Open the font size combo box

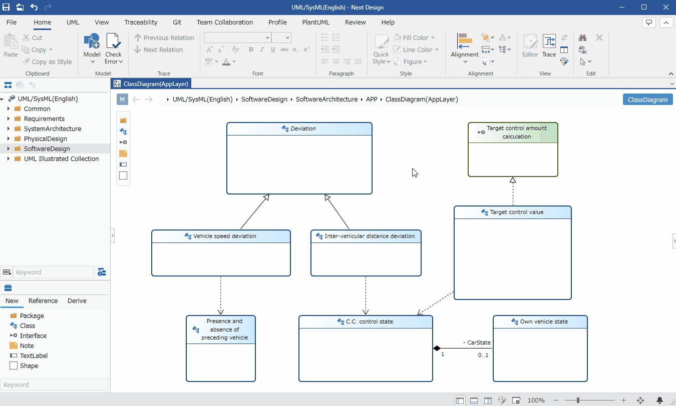[x=281, y=37]
